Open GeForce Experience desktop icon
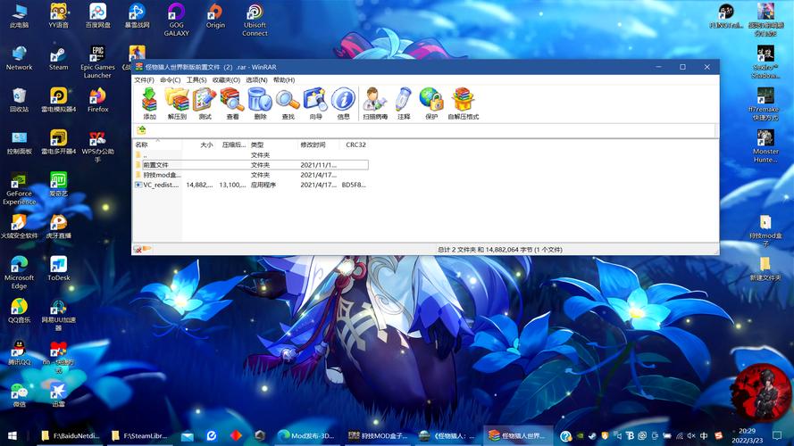This screenshot has width=794, height=446. pos(19,189)
